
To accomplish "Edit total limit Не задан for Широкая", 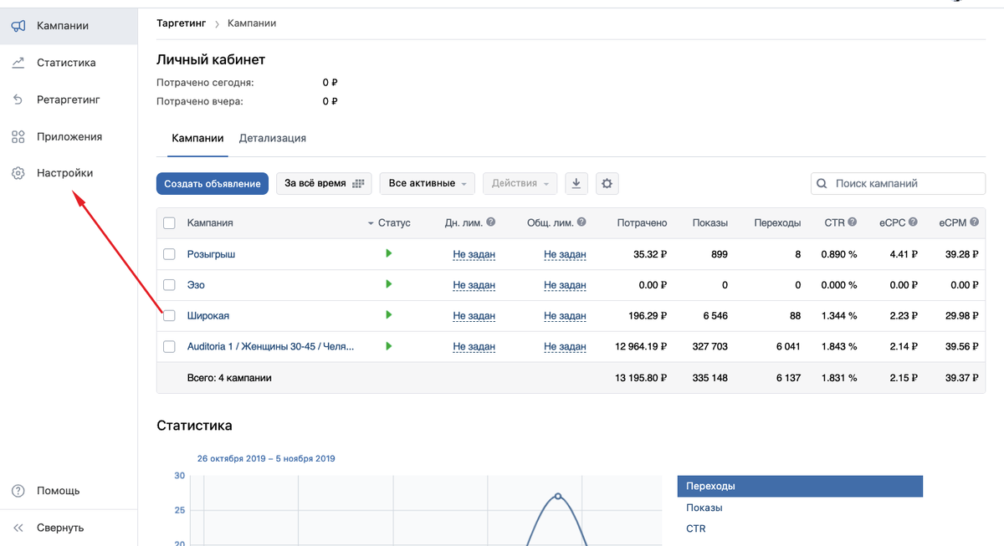I will click(x=565, y=316).
